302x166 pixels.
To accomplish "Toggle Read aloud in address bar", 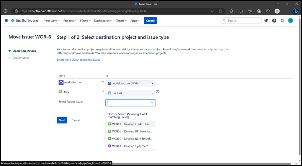I will click(x=212, y=11).
